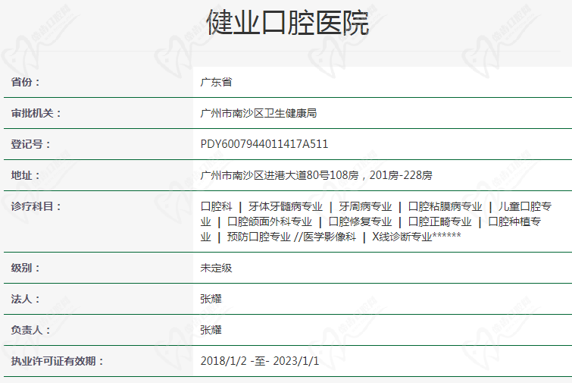Select the 省份 row label
Image resolution: width=572 pixels, height=383 pixels.
click(26, 82)
